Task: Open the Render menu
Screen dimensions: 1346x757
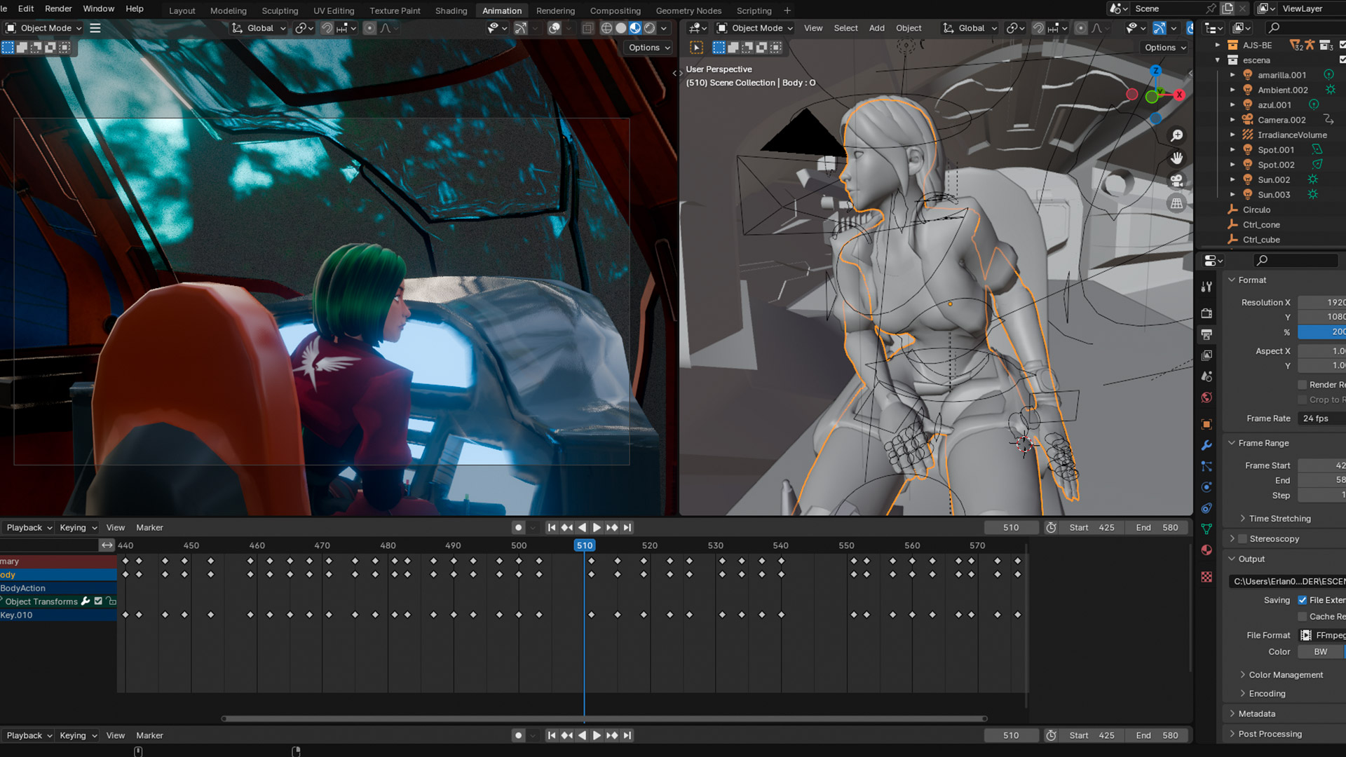Action: point(58,8)
